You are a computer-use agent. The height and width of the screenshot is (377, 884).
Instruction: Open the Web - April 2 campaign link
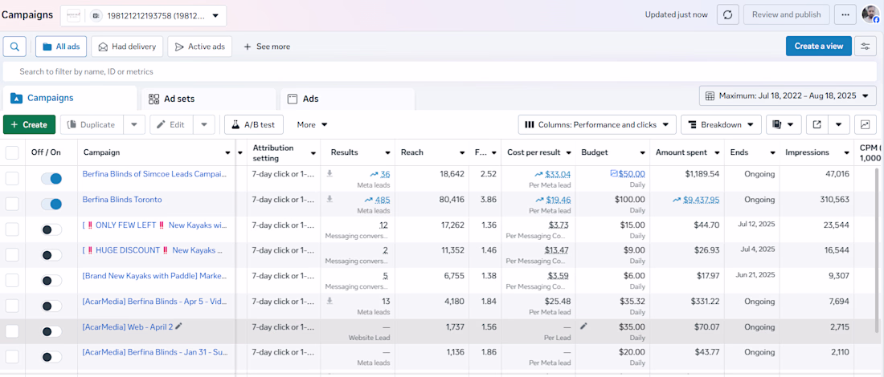(x=128, y=326)
